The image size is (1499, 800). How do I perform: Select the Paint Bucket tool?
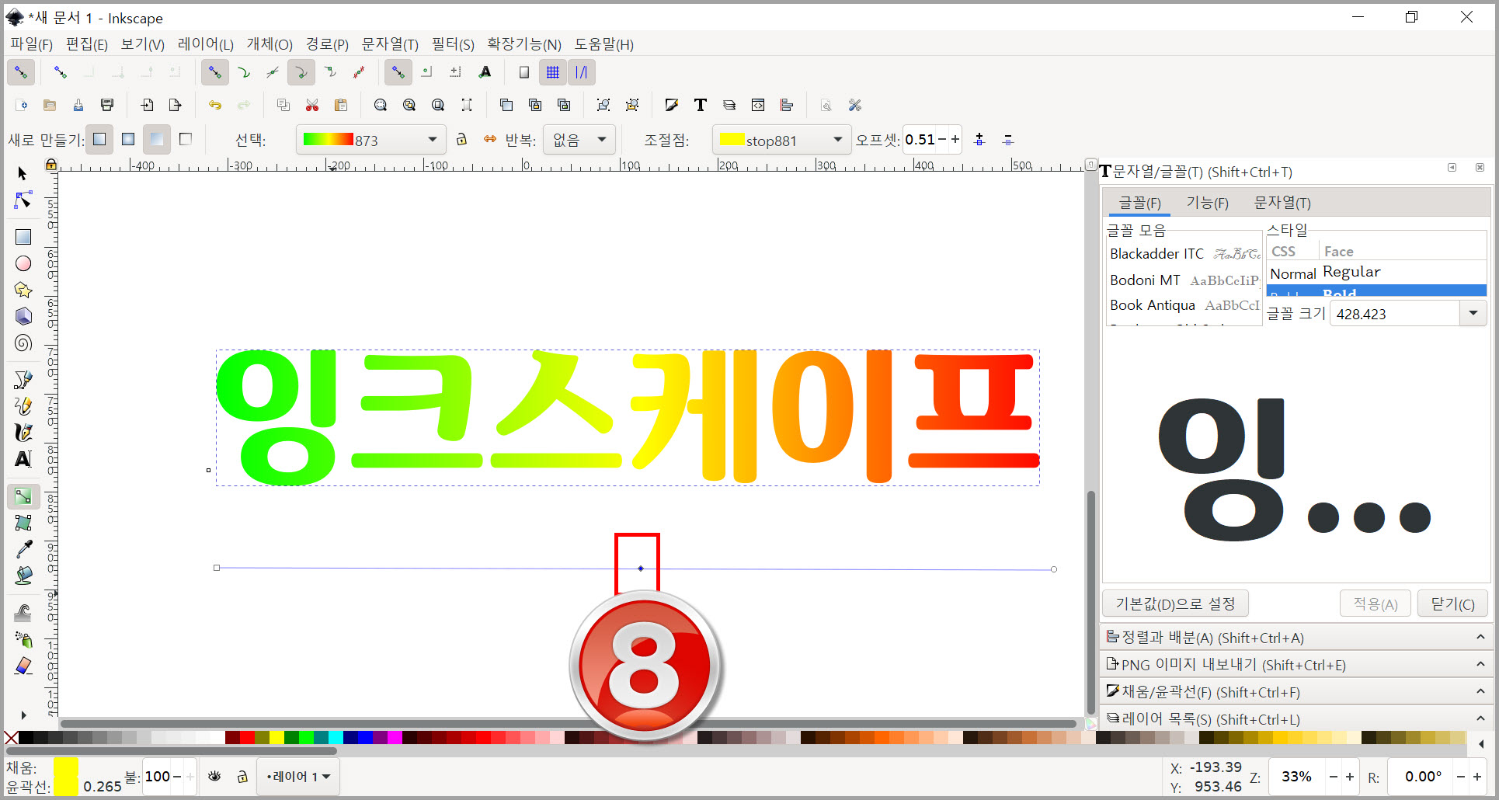point(23,576)
